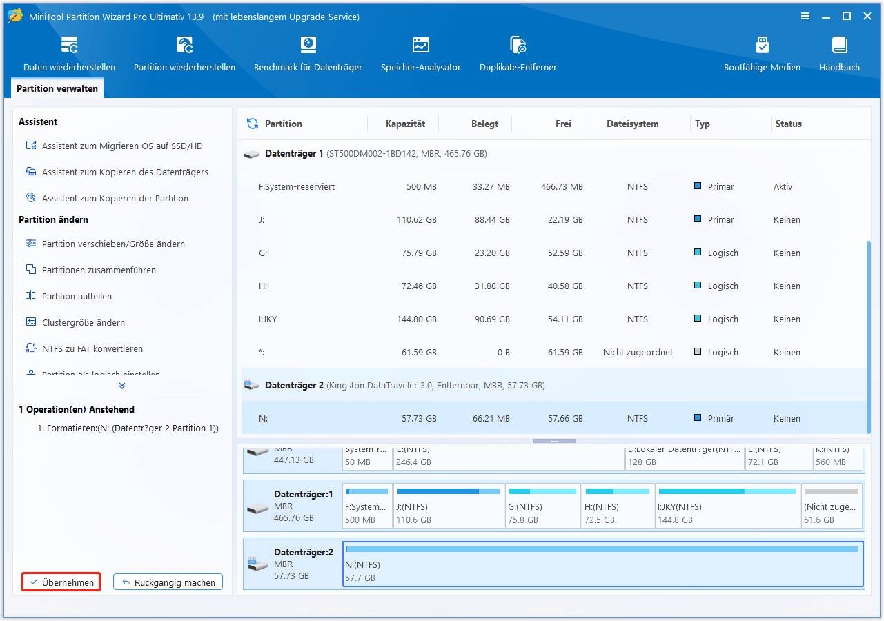Viewport: 884px width, 621px height.
Task: Click Primär type cell for N:
Action: (714, 419)
